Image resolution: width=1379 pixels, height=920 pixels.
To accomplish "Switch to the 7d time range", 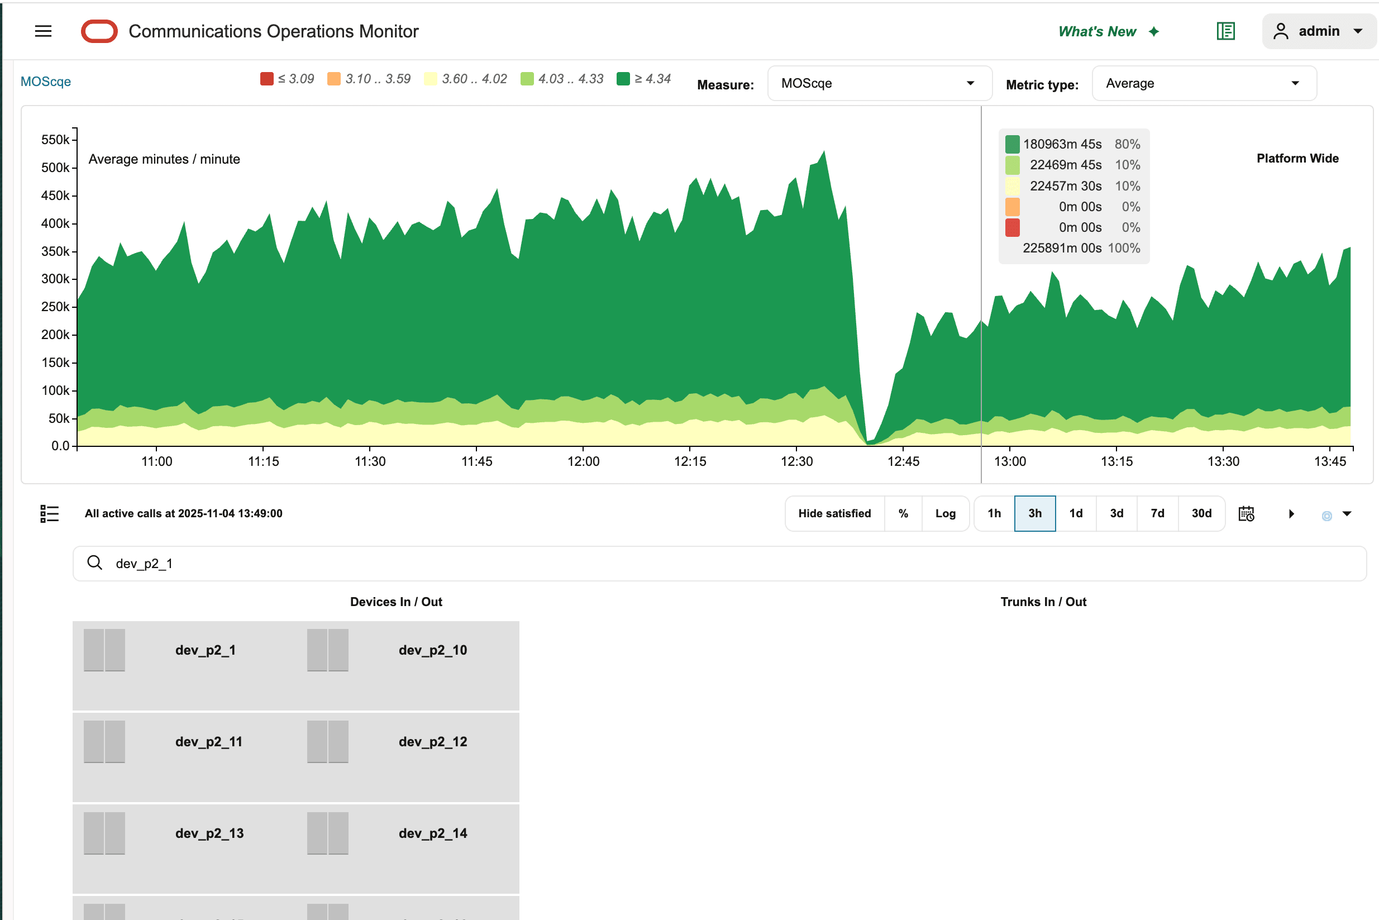I will tap(1157, 513).
